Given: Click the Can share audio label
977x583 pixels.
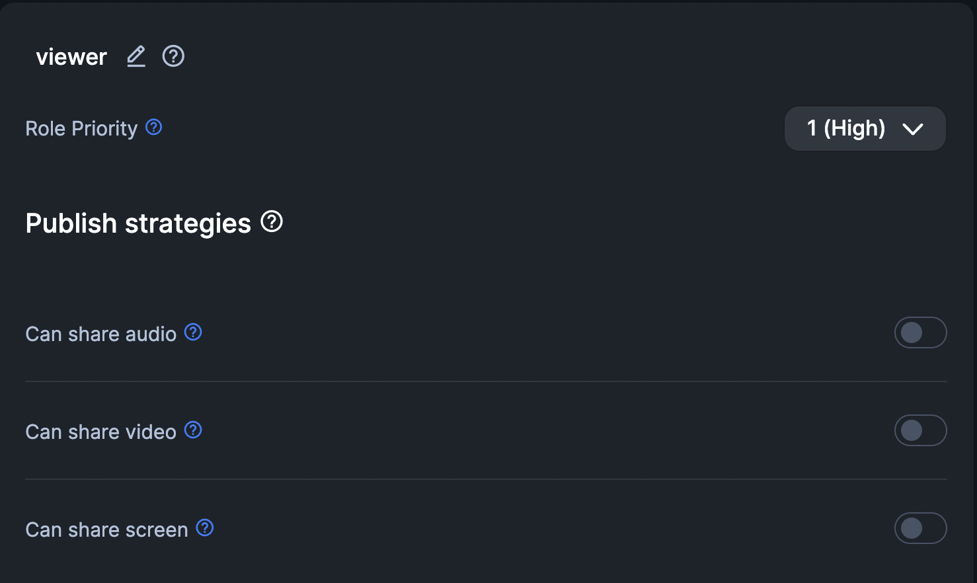Looking at the screenshot, I should tap(100, 334).
